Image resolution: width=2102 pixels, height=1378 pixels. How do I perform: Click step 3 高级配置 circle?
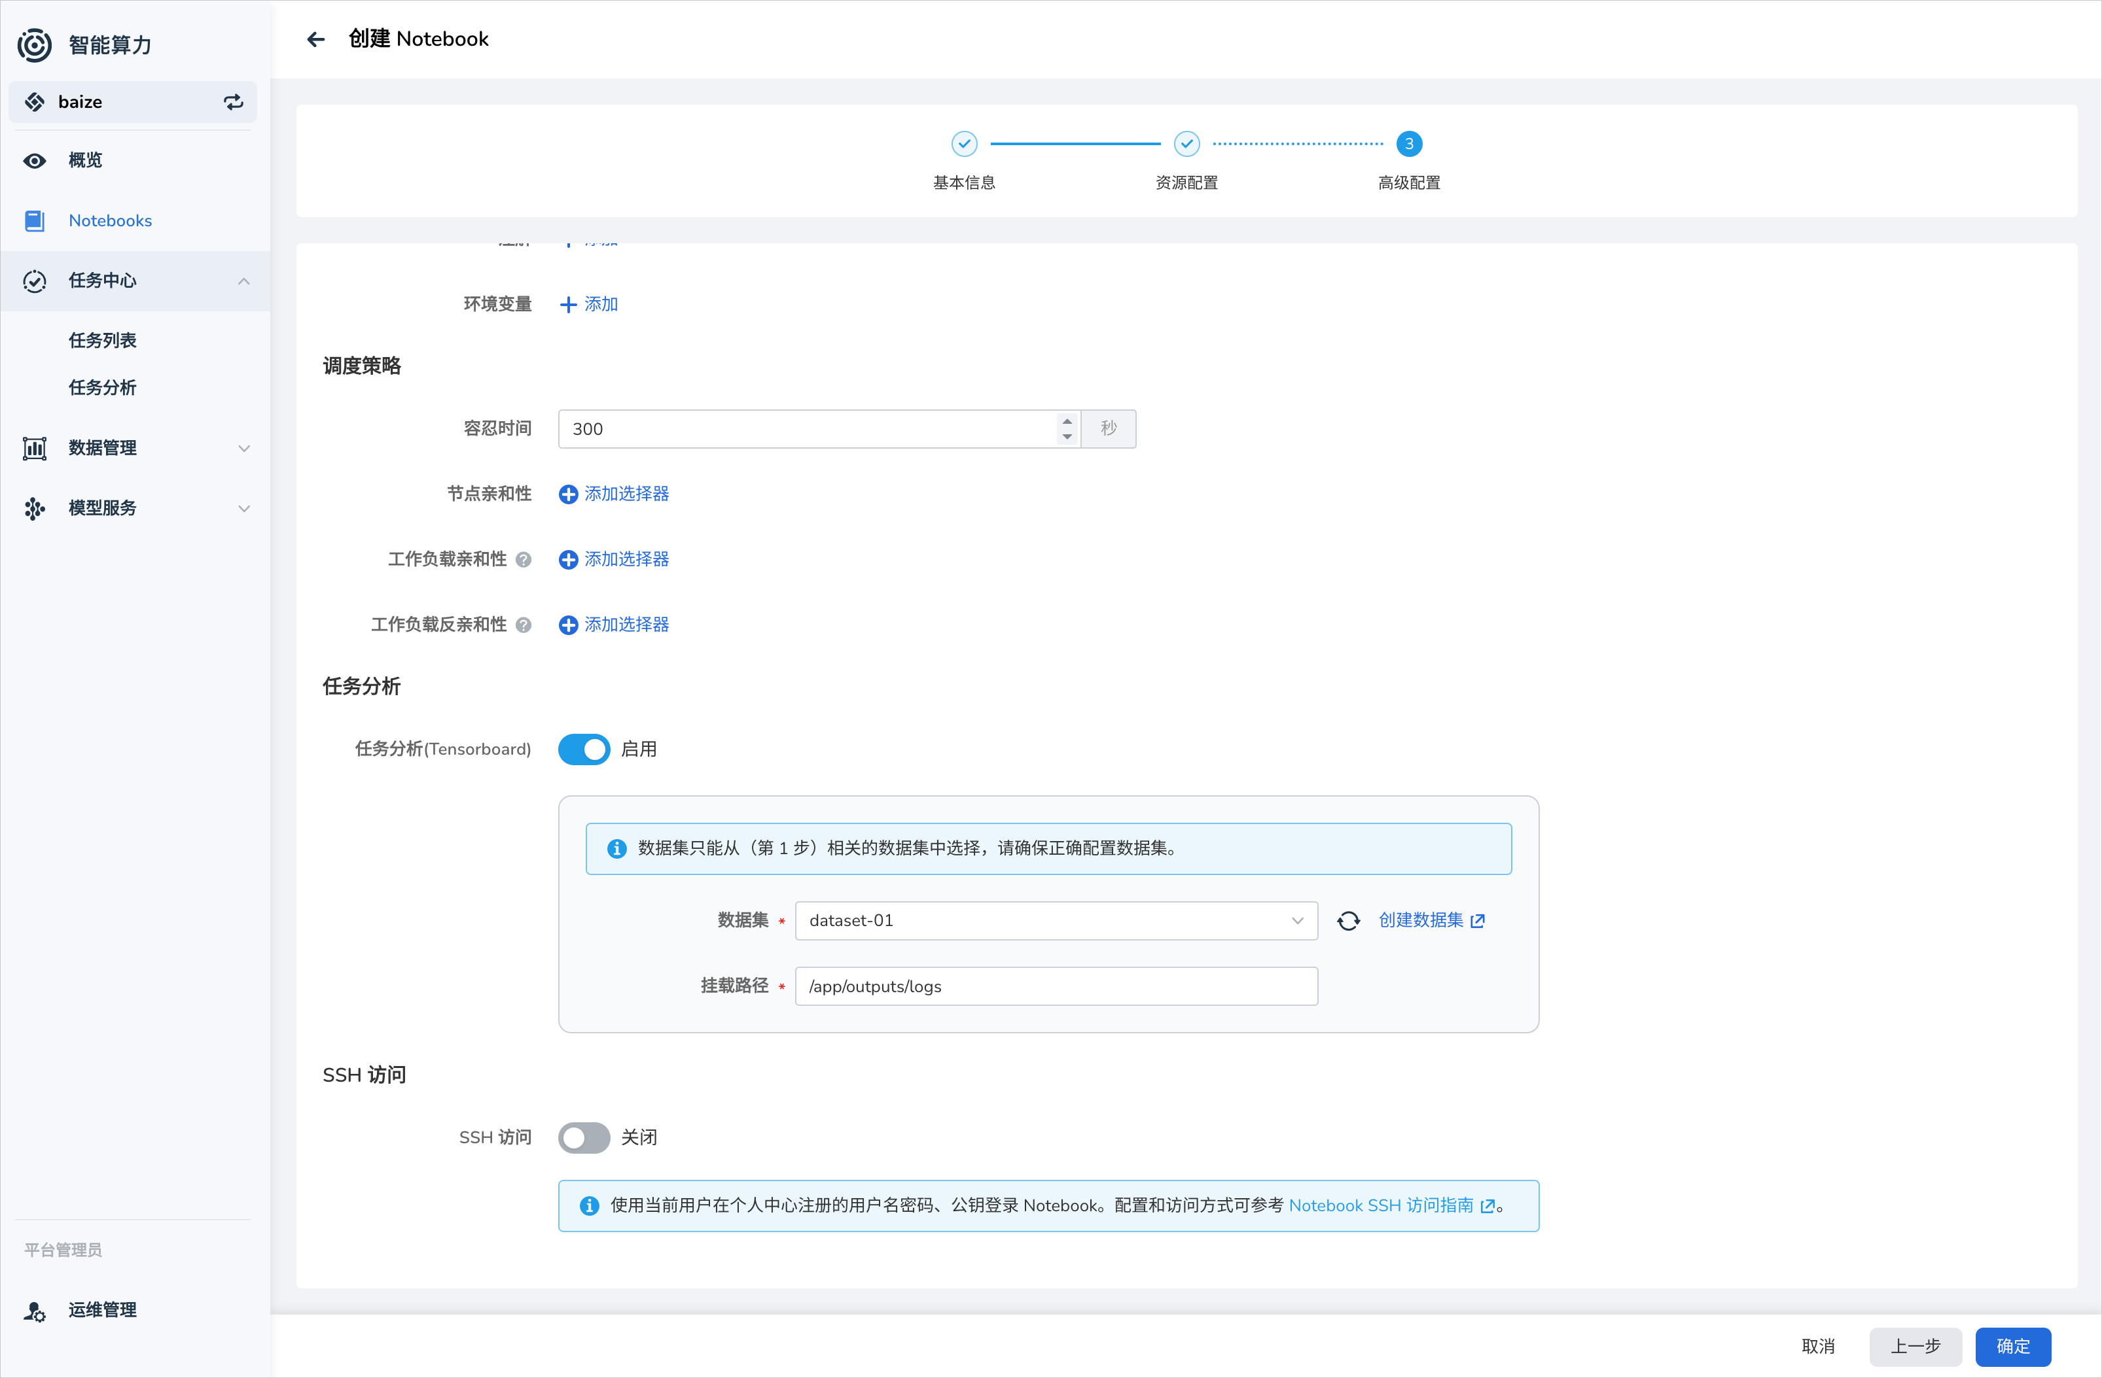click(1409, 143)
